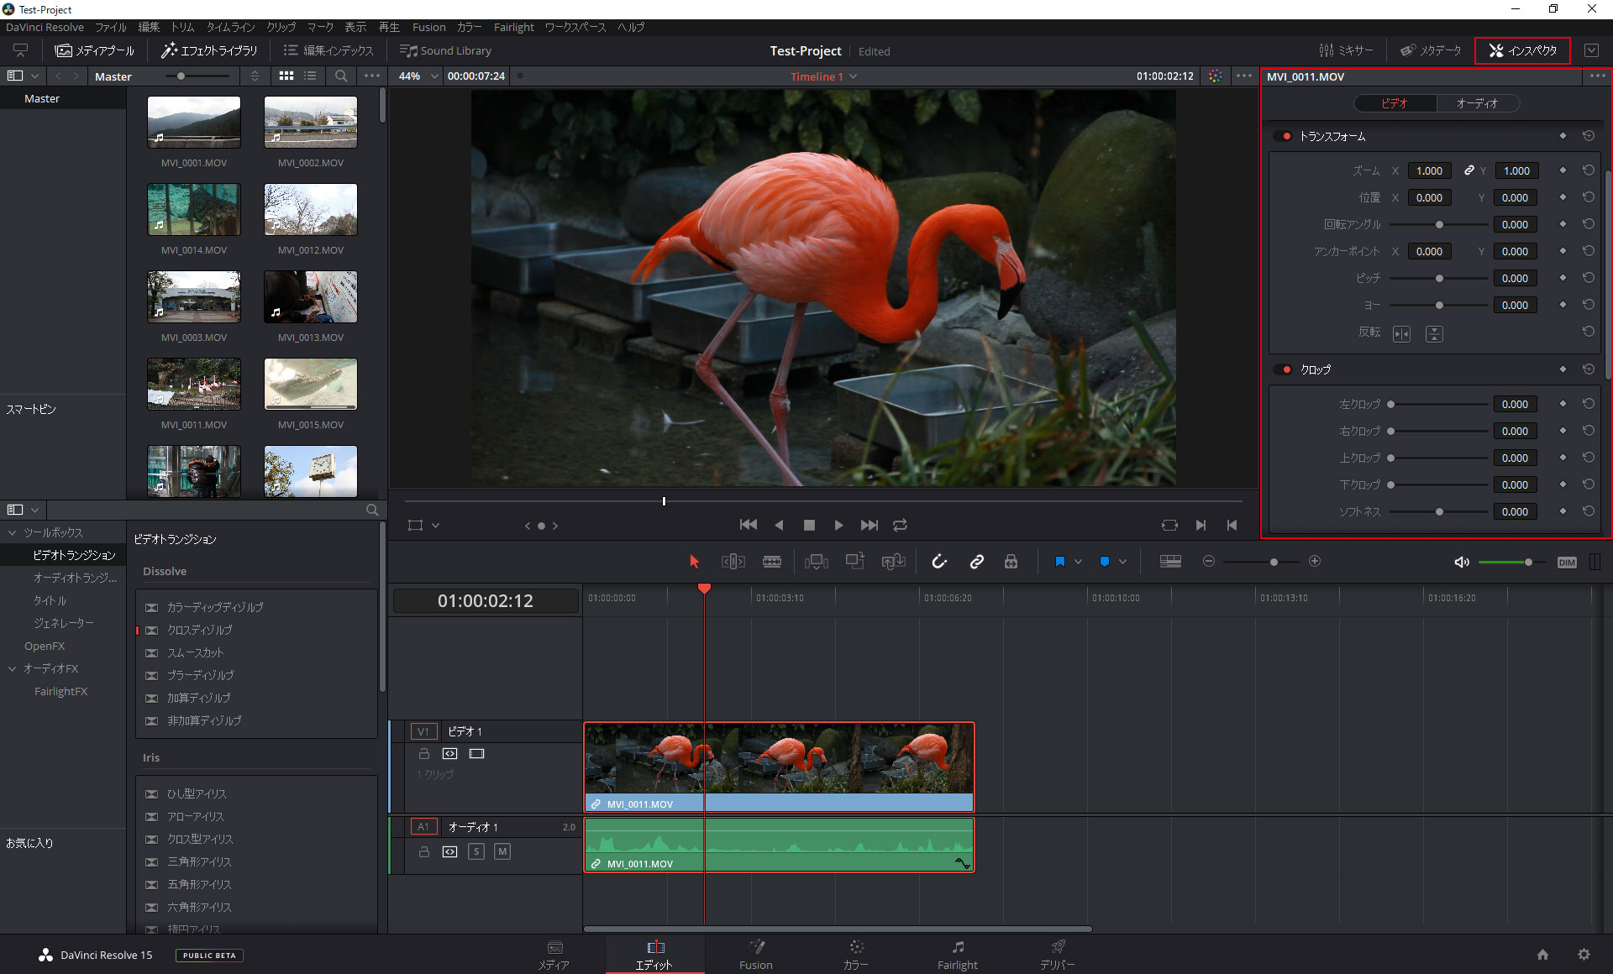The image size is (1613, 974).
Task: Flip clip vertically in Inspector
Action: (1434, 333)
